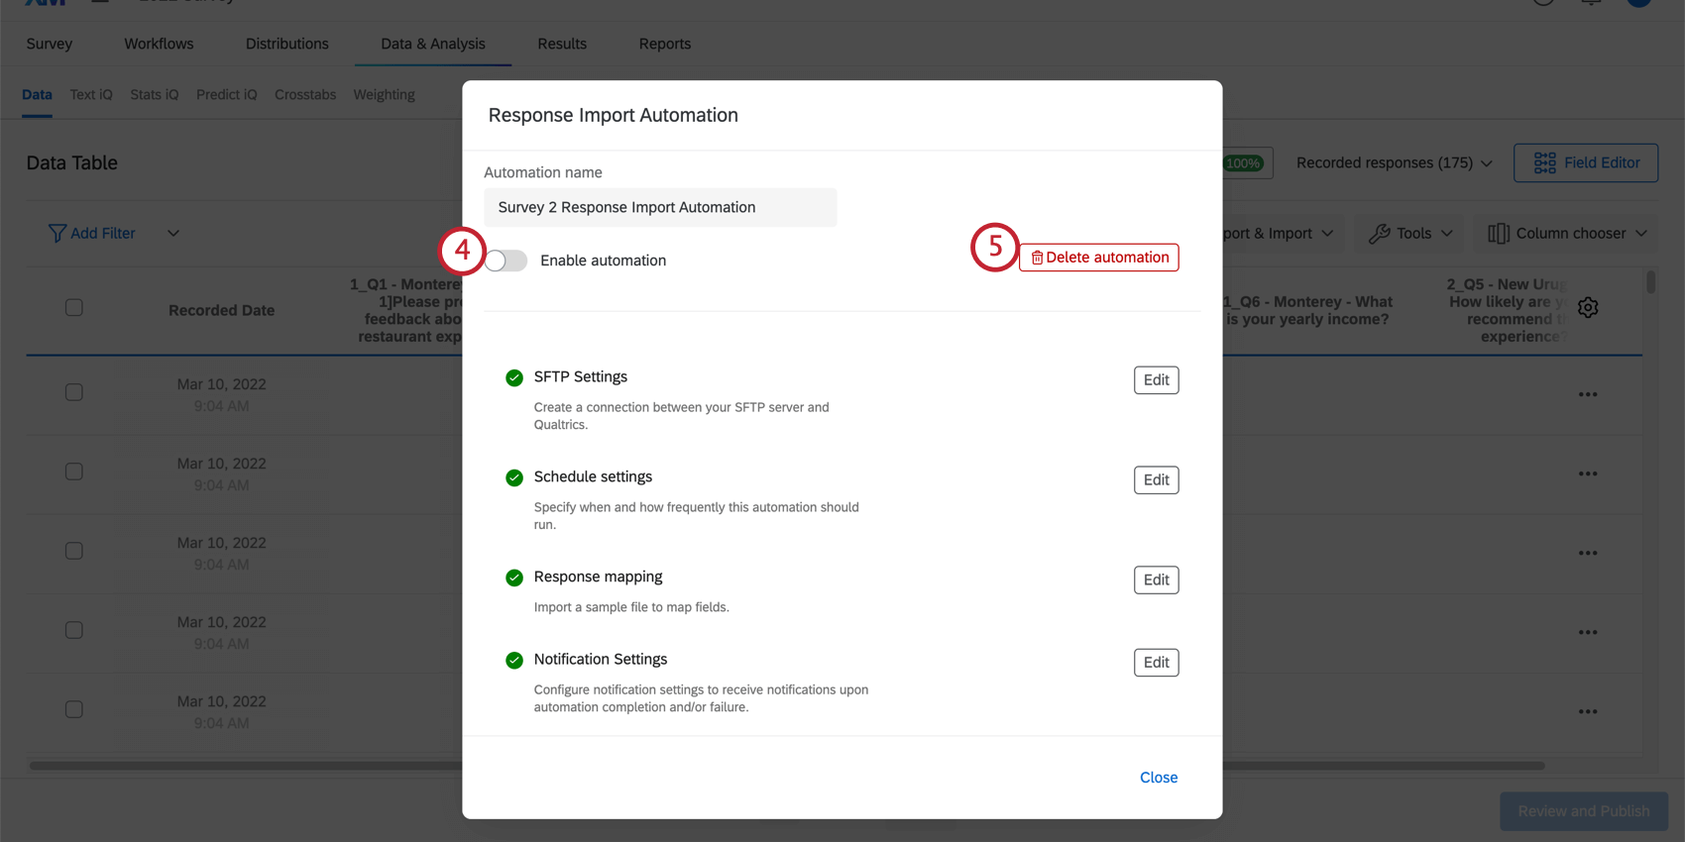Check the select-all checkbox in table header
This screenshot has width=1685, height=842.
(x=74, y=308)
